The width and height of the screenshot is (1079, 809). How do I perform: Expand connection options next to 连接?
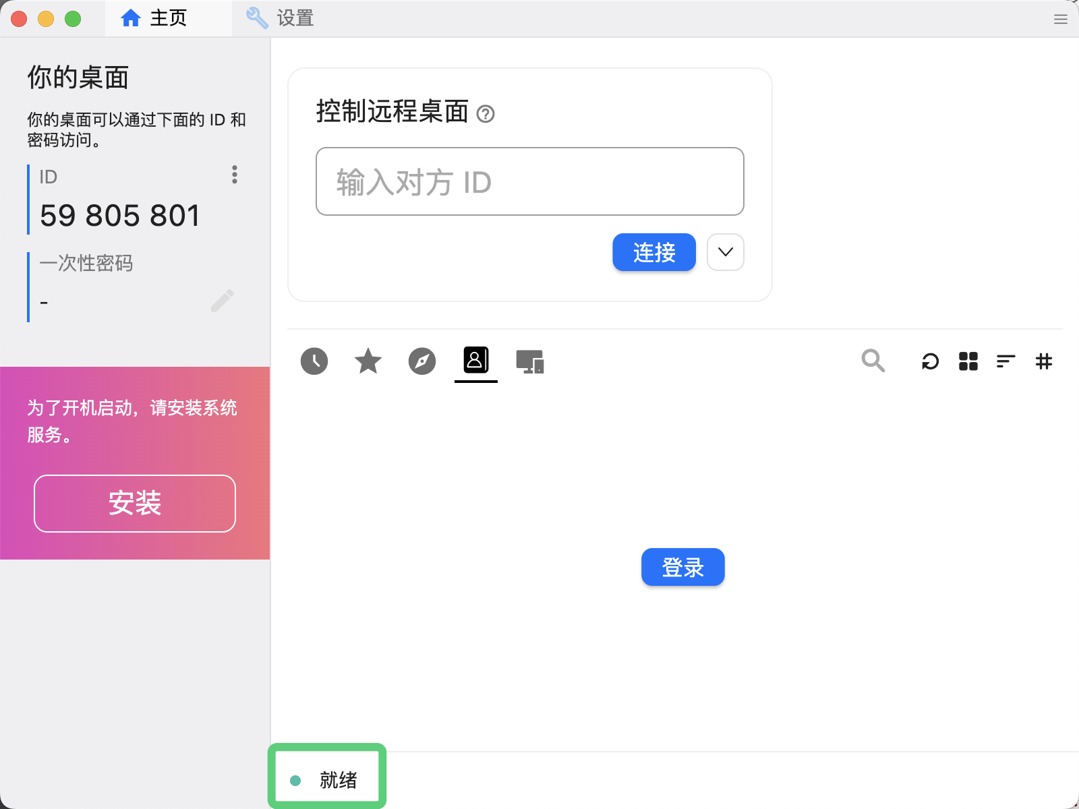pos(725,252)
